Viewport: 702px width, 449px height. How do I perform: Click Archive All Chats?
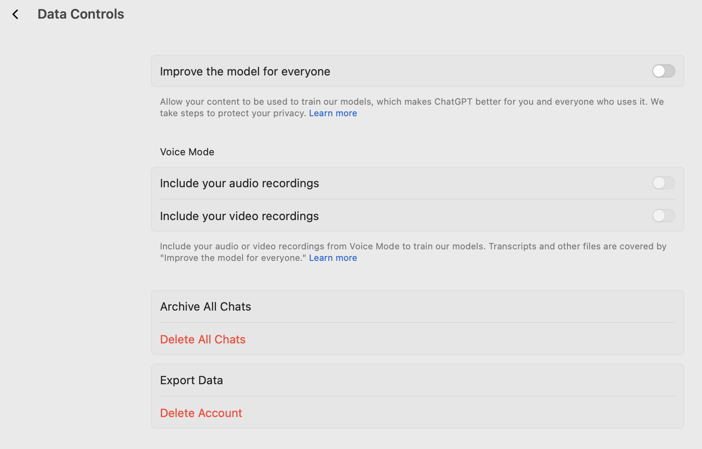tap(417, 307)
